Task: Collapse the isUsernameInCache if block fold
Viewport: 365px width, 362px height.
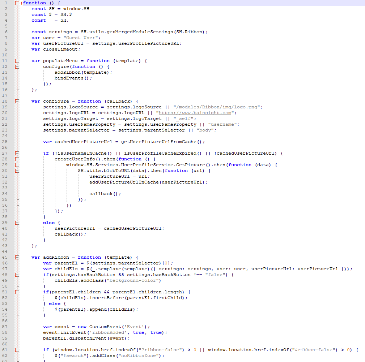Action: coord(17,153)
